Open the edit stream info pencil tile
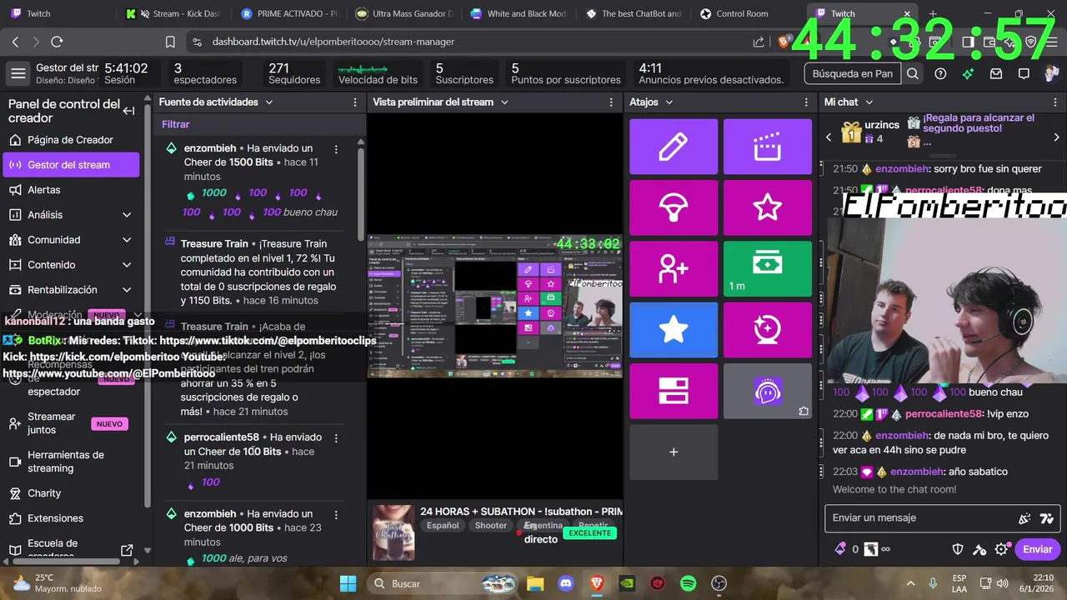 coord(674,147)
